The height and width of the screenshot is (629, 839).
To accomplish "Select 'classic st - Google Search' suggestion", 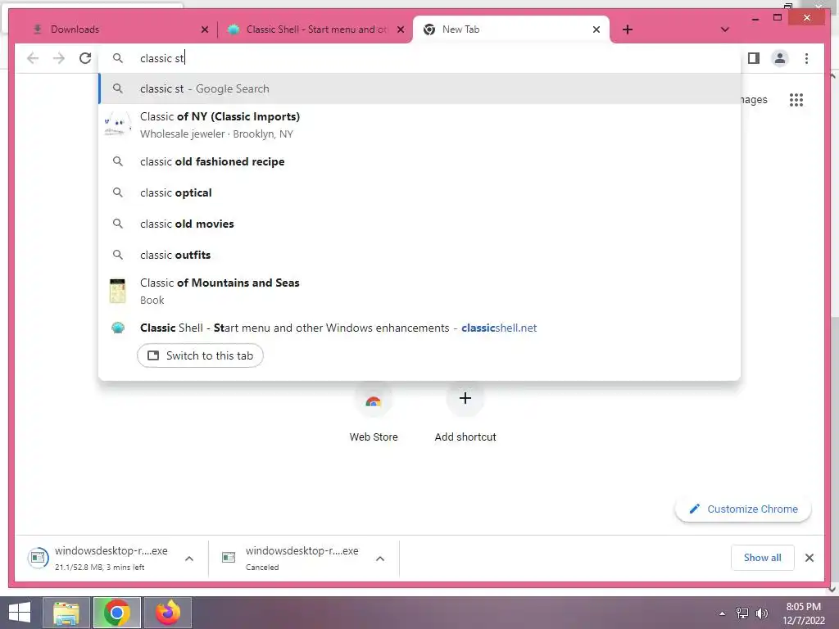I will (x=419, y=88).
